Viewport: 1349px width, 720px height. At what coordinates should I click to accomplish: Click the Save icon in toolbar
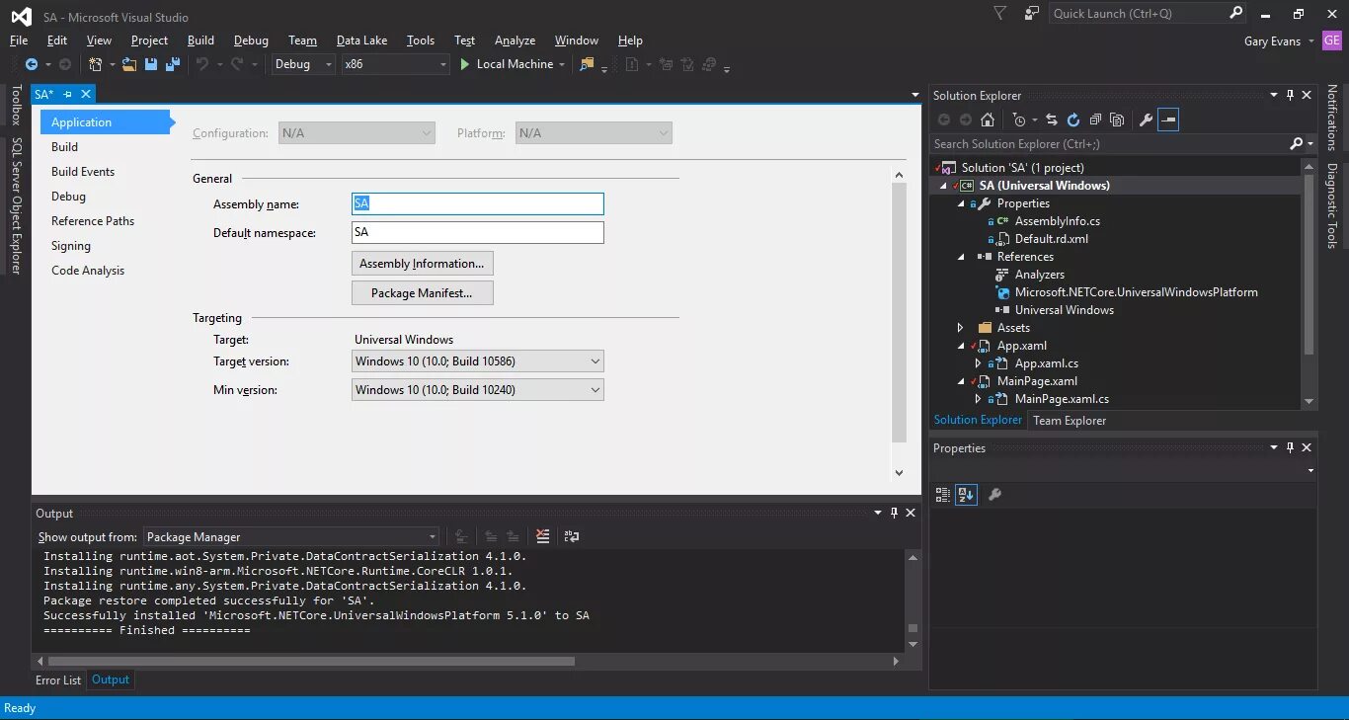point(151,64)
